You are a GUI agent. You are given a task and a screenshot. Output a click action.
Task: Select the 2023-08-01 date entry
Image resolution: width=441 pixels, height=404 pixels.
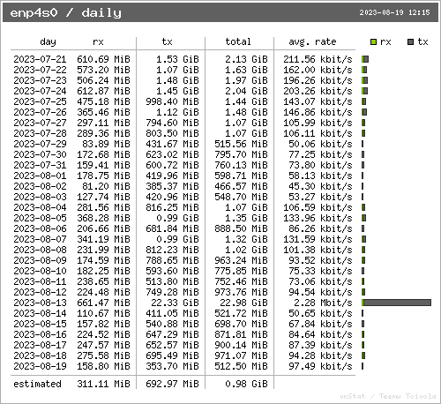pos(40,176)
